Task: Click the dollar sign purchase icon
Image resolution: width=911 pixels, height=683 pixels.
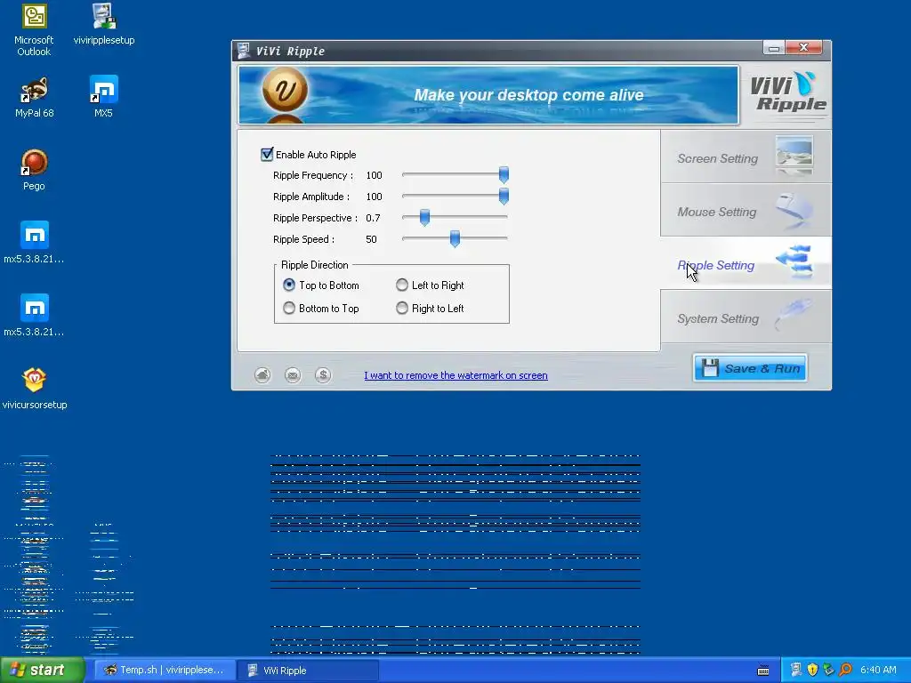Action: point(323,375)
